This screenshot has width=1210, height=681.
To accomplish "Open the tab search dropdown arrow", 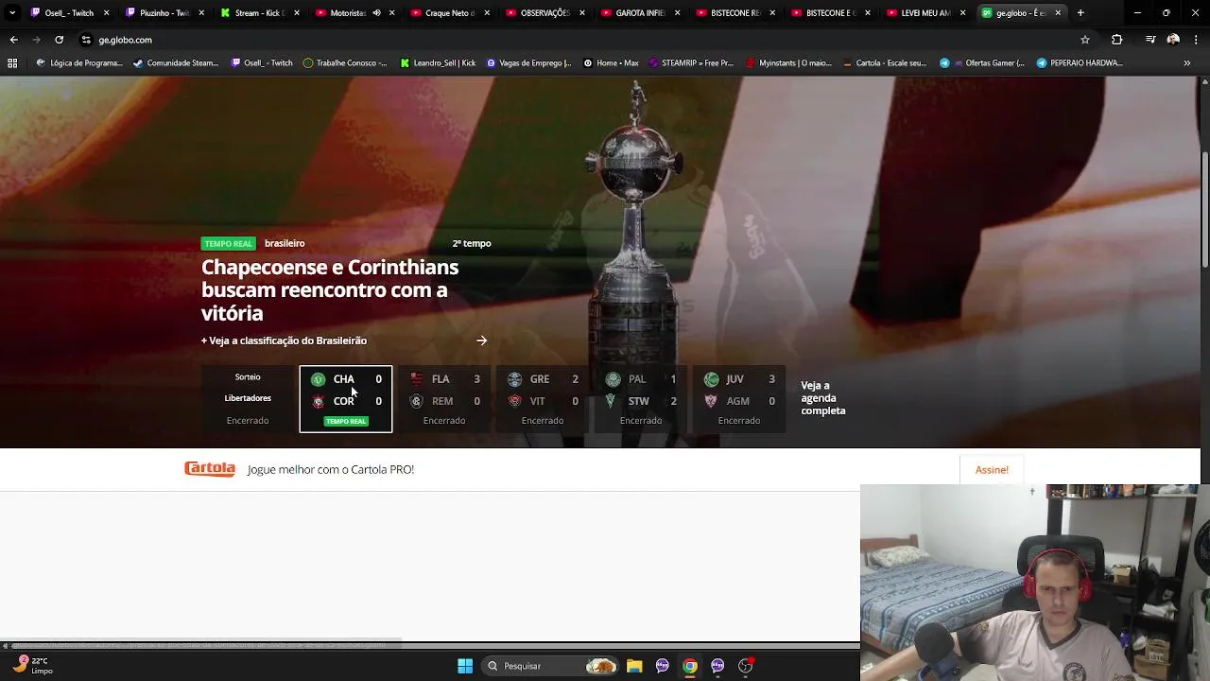I will tap(13, 13).
